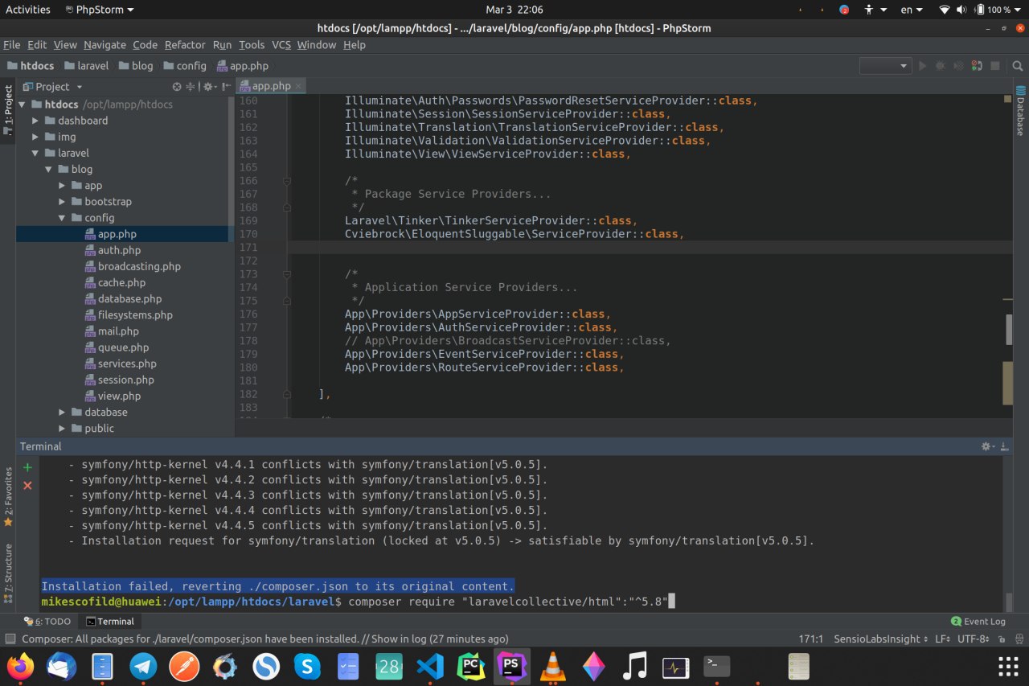Open auth.php in the project tree

point(119,250)
